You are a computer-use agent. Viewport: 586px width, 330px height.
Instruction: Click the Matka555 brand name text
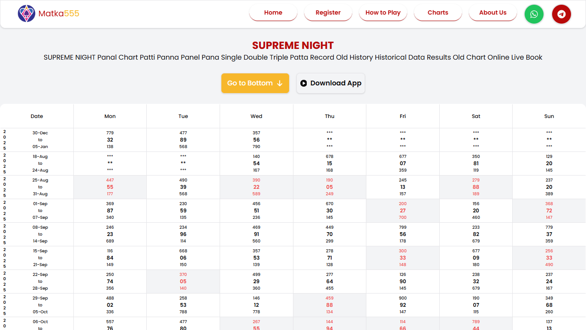[59, 14]
